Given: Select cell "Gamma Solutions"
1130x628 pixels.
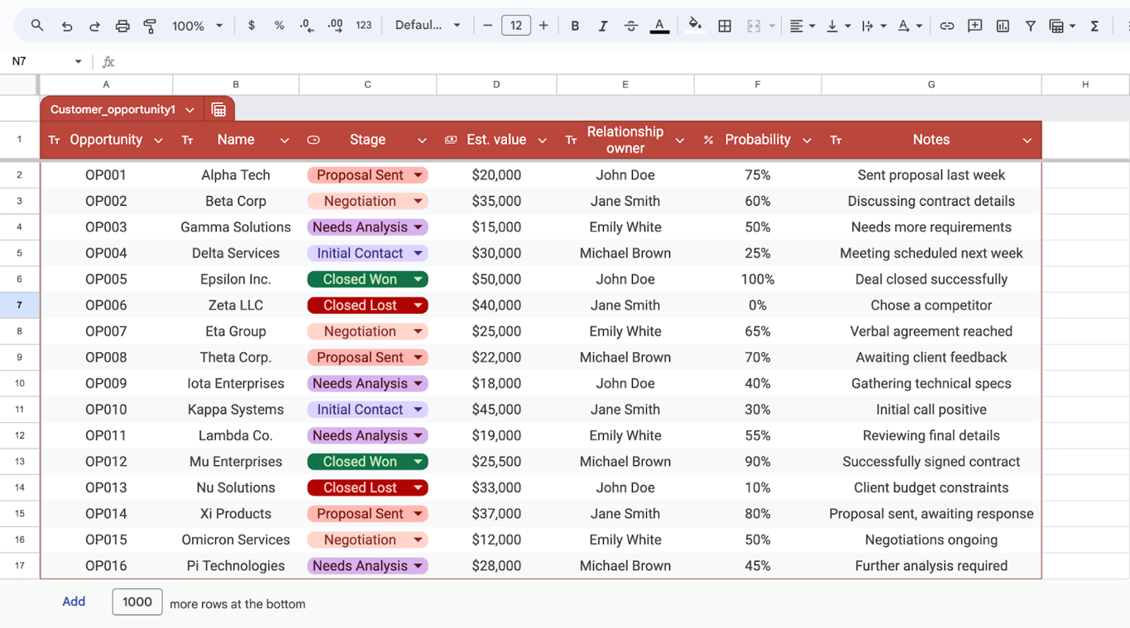Looking at the screenshot, I should coord(236,227).
